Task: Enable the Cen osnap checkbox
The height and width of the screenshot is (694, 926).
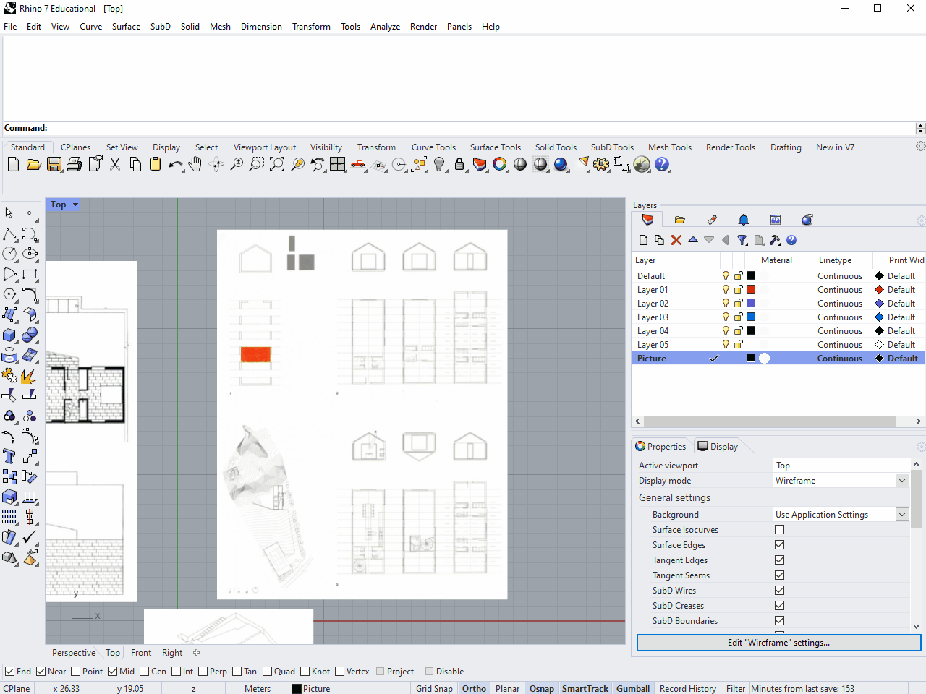Action: (x=145, y=672)
